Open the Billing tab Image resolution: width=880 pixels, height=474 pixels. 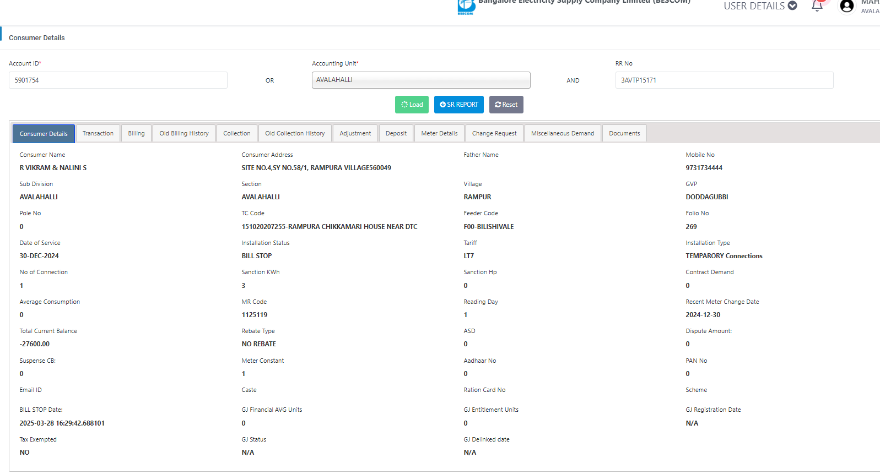point(136,133)
